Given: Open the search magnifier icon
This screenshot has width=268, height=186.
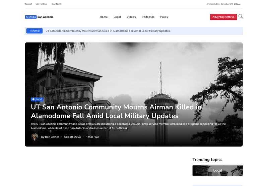Looking at the screenshot, I should pos(241,16).
